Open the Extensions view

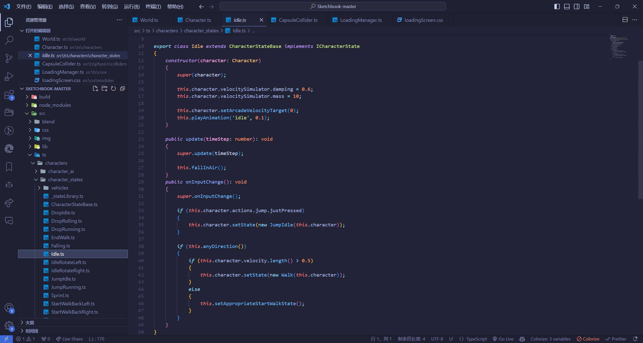(x=9, y=95)
